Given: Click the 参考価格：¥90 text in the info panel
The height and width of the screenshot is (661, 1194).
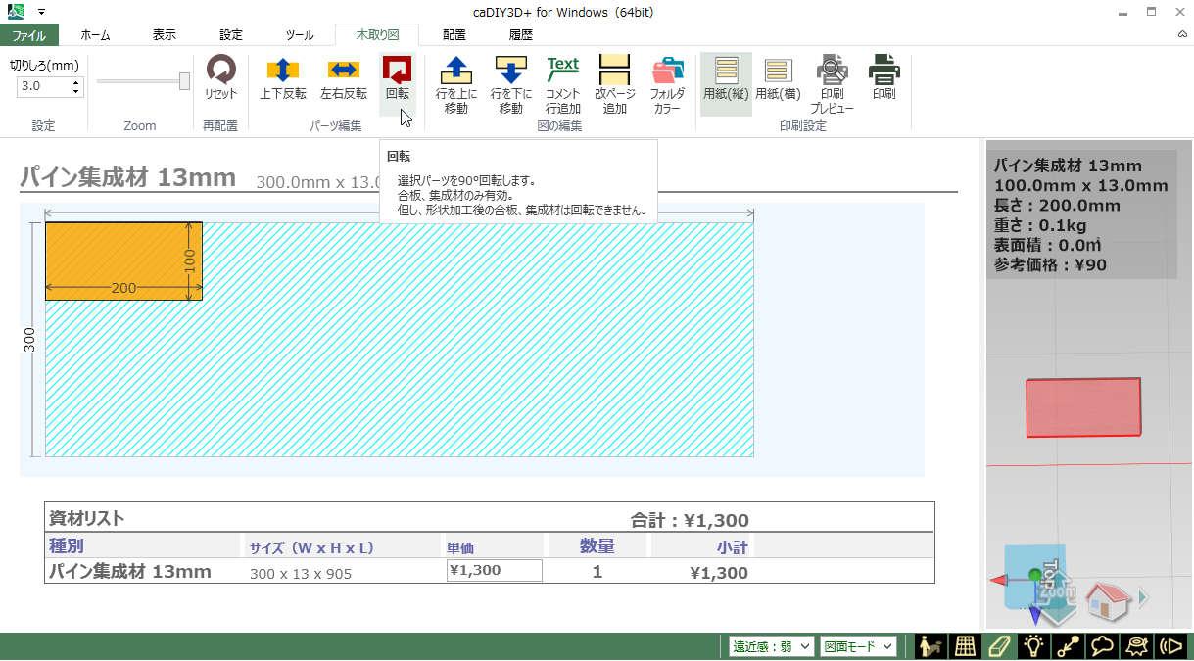Looking at the screenshot, I should [1050, 264].
